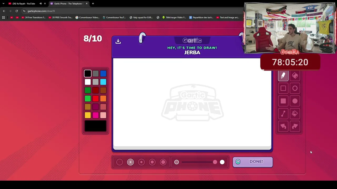
Task: Close the Gartic Phone tab
Action: click(x=87, y=4)
